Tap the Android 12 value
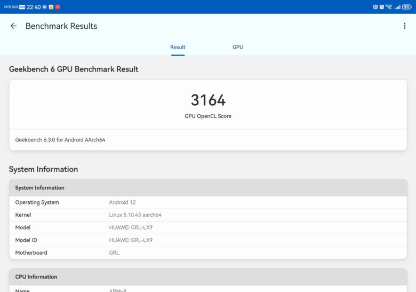This screenshot has width=416, height=292. click(x=122, y=202)
